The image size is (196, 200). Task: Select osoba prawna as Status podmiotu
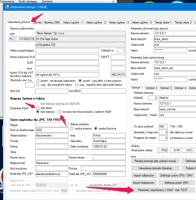pos(72,128)
